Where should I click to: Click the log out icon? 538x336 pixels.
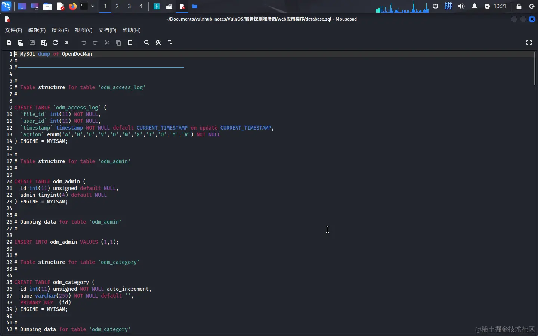coord(532,6)
